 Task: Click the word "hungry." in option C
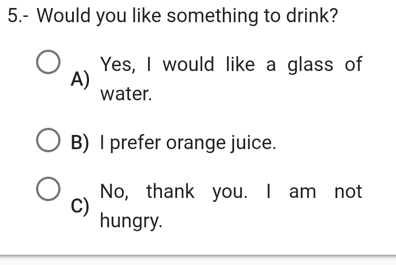[131, 221]
